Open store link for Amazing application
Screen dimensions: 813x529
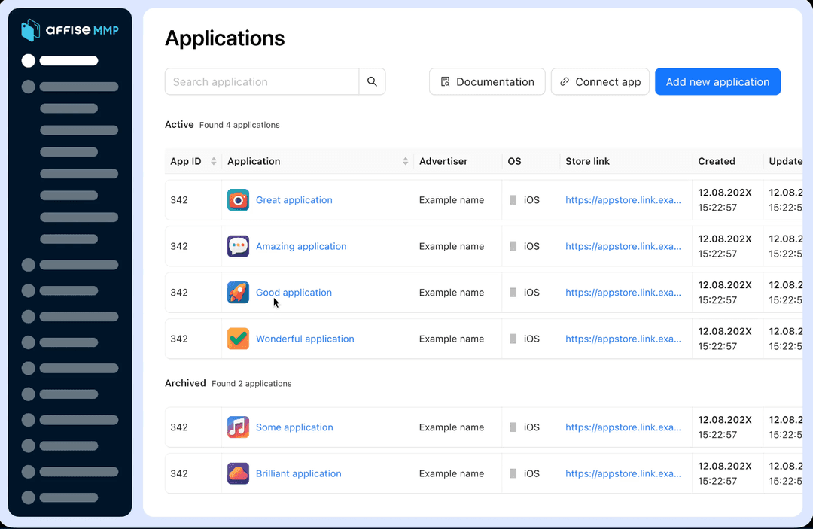pos(623,246)
